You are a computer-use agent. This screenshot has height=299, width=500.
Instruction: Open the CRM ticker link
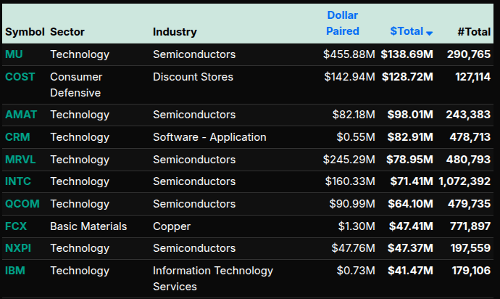(x=17, y=137)
